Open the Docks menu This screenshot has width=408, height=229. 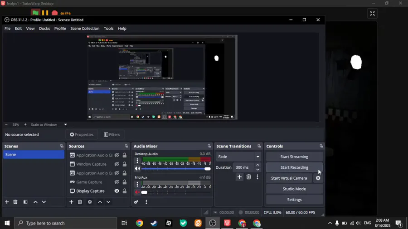click(x=44, y=29)
